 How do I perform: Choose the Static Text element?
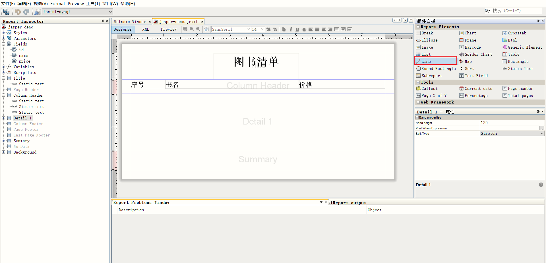(520, 69)
